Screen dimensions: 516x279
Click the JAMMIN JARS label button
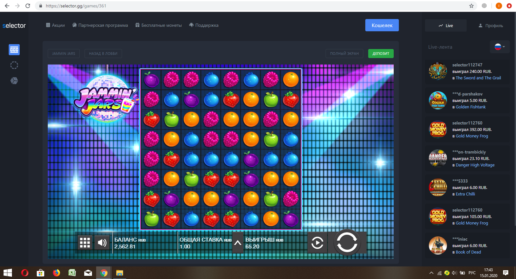[64, 54]
